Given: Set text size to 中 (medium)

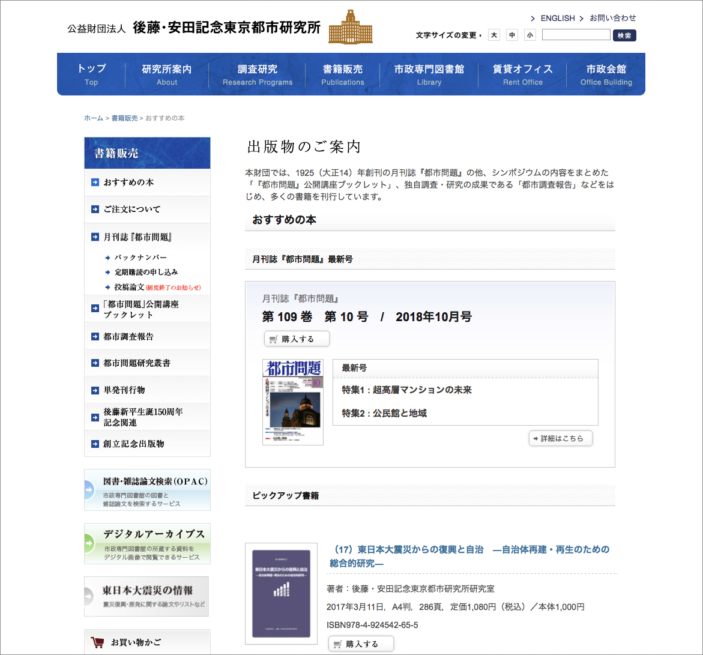Looking at the screenshot, I should [x=511, y=35].
